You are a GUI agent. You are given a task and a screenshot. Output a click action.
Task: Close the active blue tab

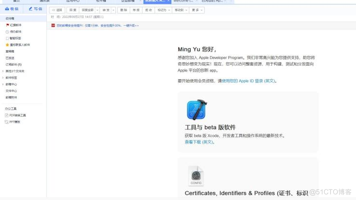tap(169, 1)
